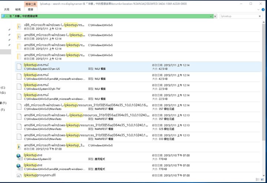Image resolution: width=267 pixels, height=183 pixels.
Task: Select amd64_microsoft-windows-l..-lpksetup folder icon
Action: [x=19, y=37]
